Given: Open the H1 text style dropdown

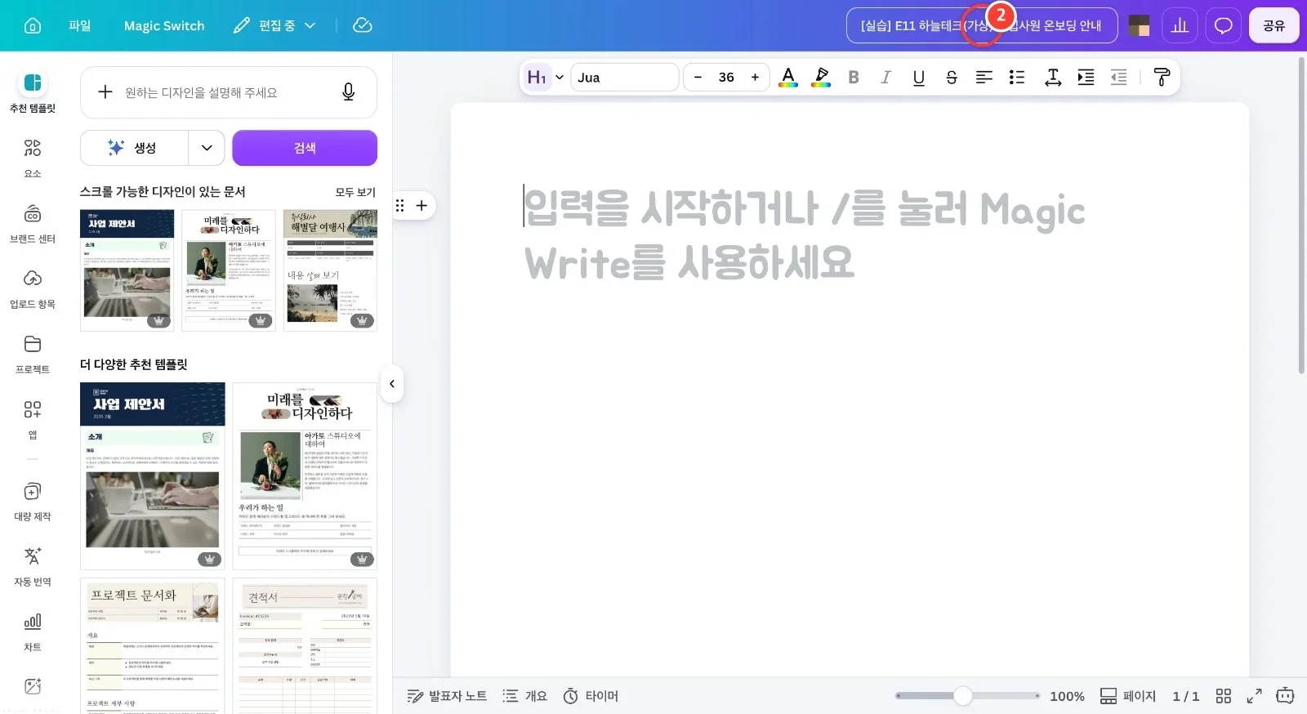Looking at the screenshot, I should tap(545, 77).
